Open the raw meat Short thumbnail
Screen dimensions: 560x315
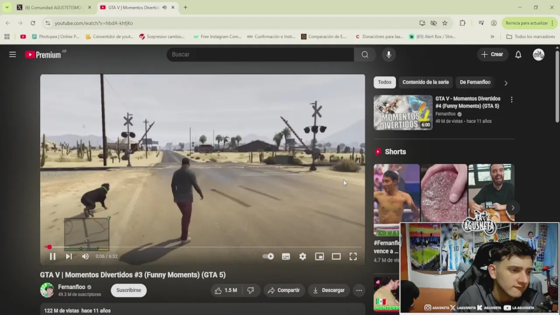444,193
